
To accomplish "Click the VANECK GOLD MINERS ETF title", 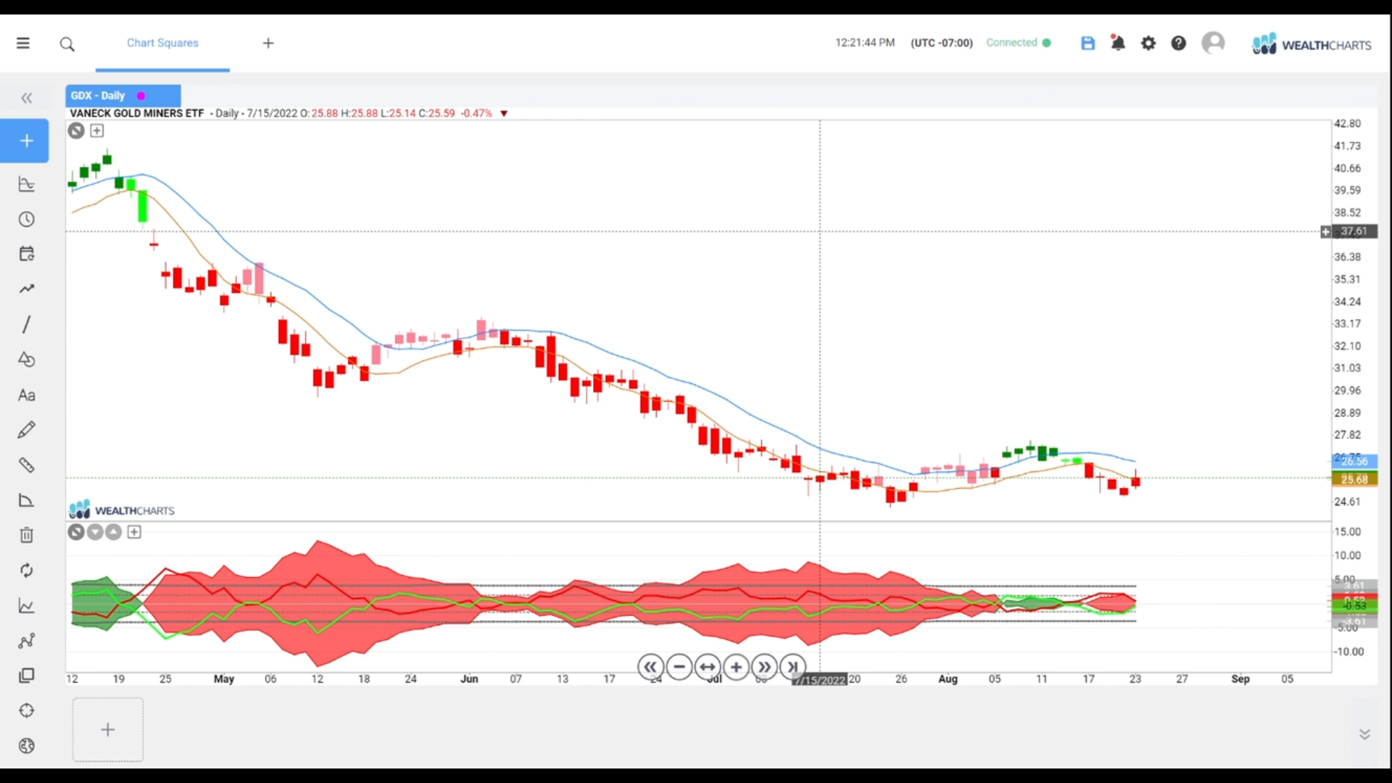I will [137, 113].
